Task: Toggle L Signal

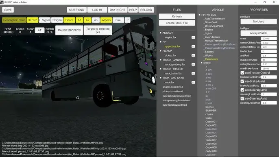Action: tap(44, 20)
